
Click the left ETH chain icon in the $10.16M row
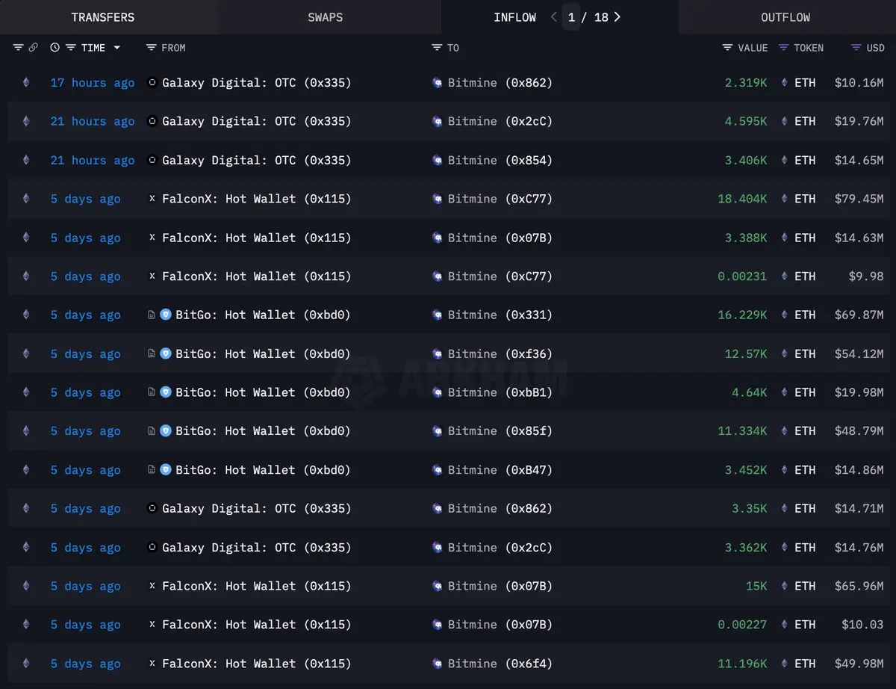pos(26,82)
